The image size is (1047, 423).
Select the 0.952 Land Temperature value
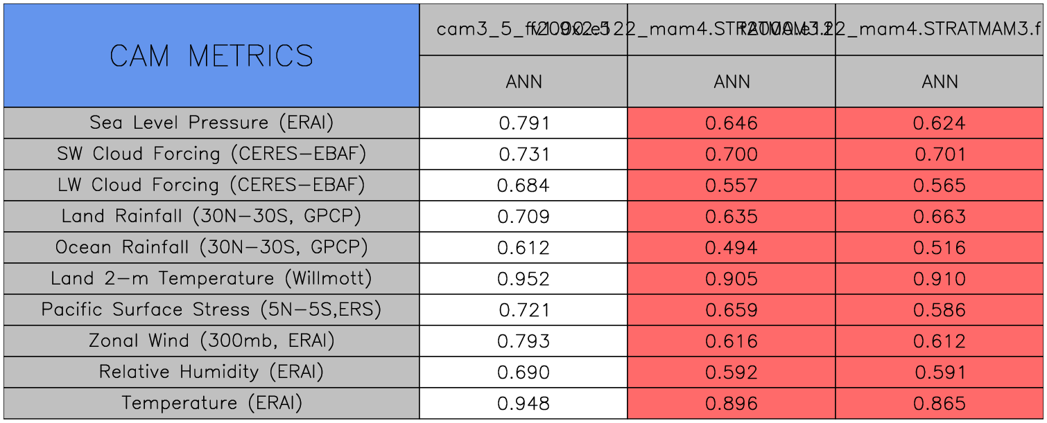(x=523, y=279)
